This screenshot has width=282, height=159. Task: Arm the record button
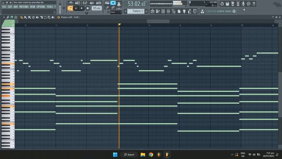coord(88,8)
